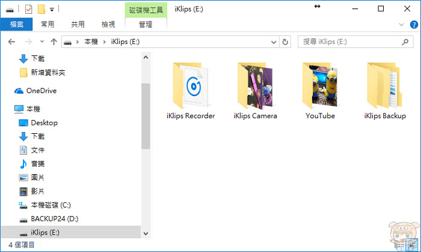Expand the breadcrumb chevron after 本機

coord(105,42)
